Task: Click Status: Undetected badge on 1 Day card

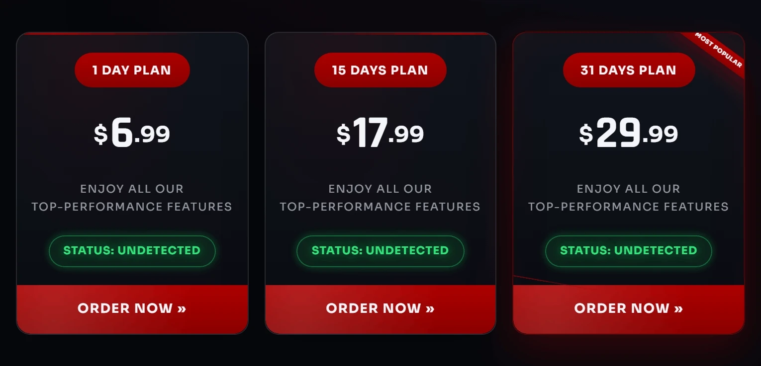Action: tap(132, 251)
